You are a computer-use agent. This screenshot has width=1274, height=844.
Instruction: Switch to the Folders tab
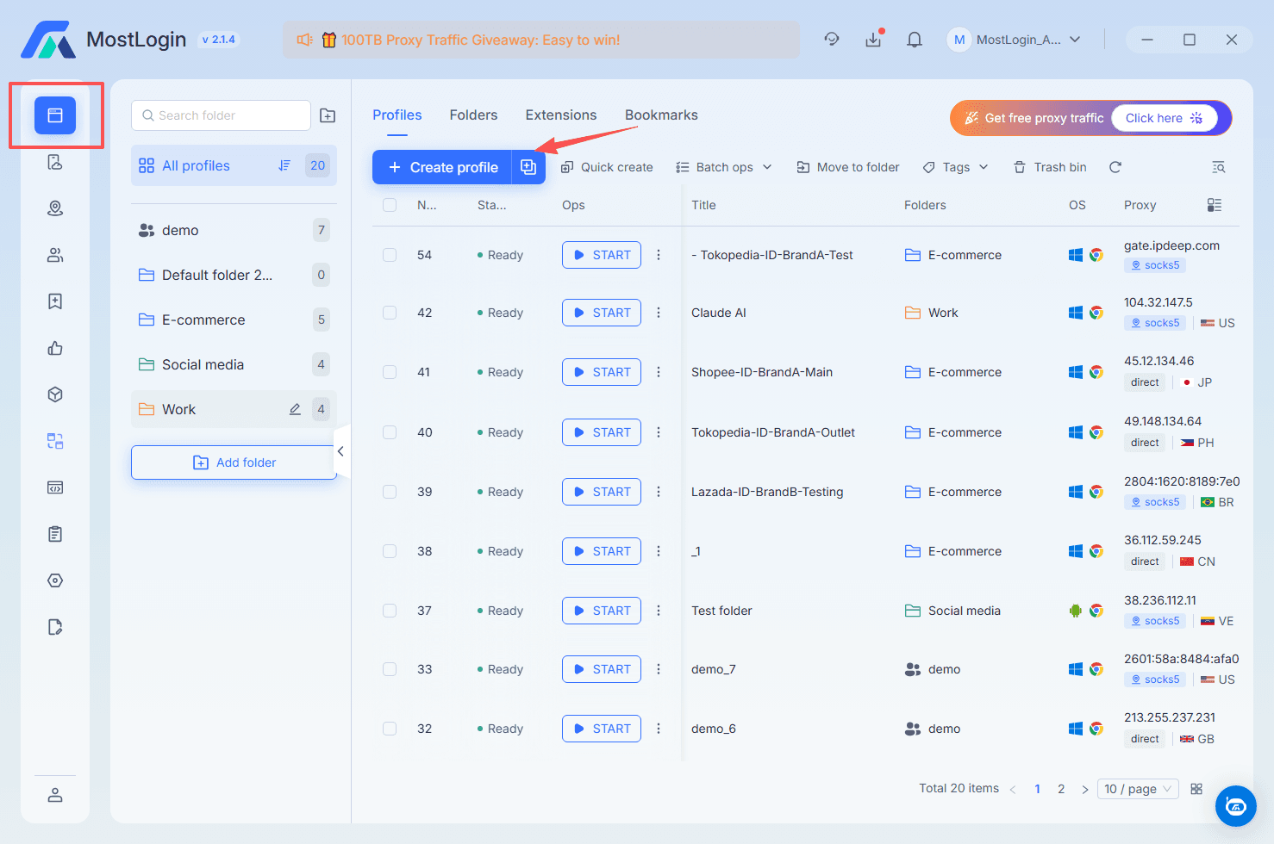coord(473,115)
